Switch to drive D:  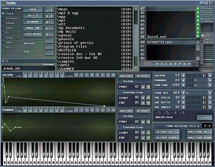click(49, 34)
